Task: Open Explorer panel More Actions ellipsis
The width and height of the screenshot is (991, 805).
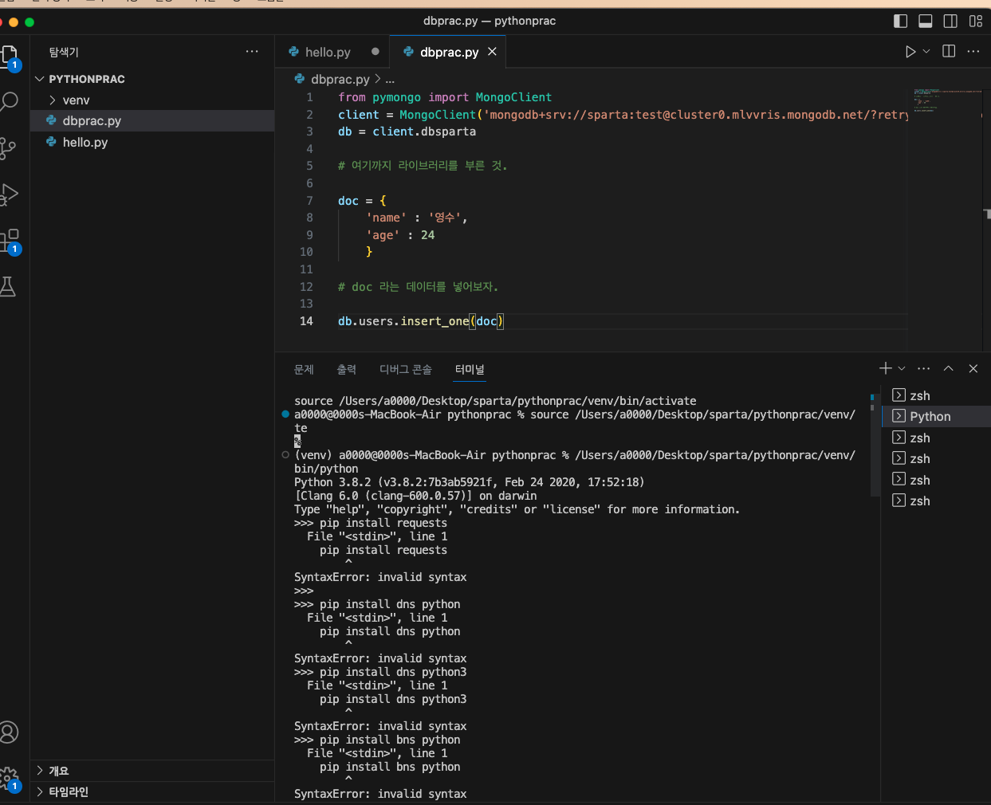Action: point(252,52)
